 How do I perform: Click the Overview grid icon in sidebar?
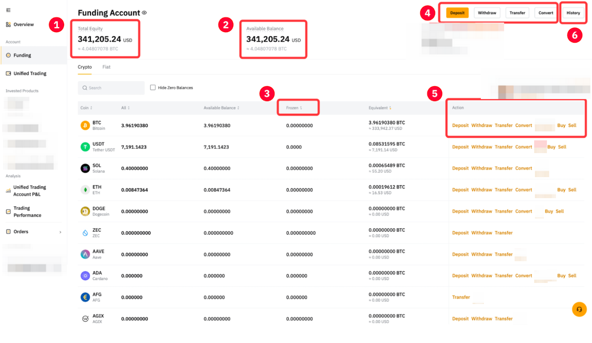pos(8,24)
